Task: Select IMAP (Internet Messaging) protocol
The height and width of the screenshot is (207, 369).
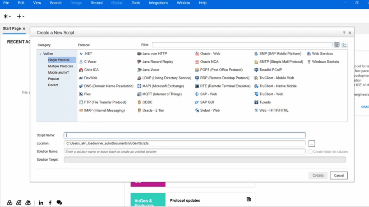Action: (x=102, y=110)
